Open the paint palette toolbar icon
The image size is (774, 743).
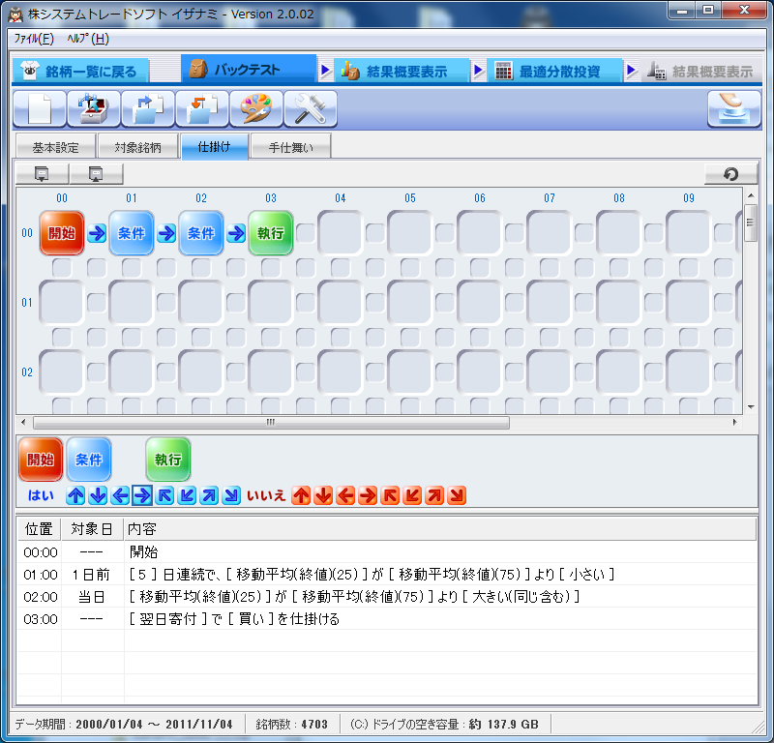click(x=256, y=108)
